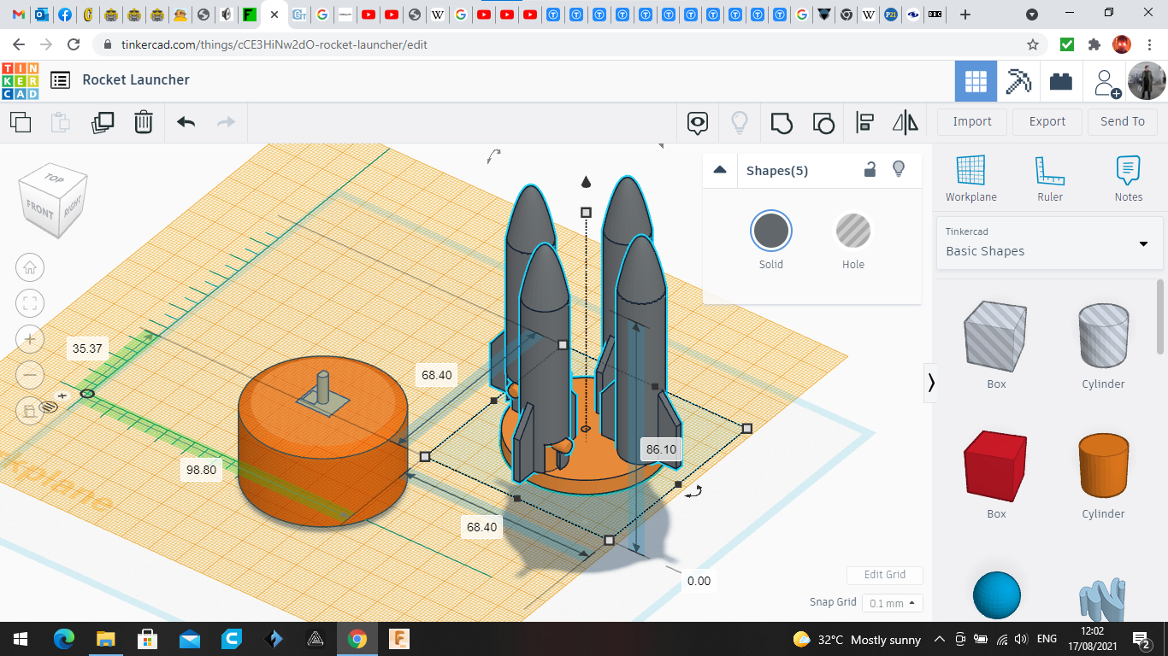Toggle the orthographic view cube icon

coord(30,411)
